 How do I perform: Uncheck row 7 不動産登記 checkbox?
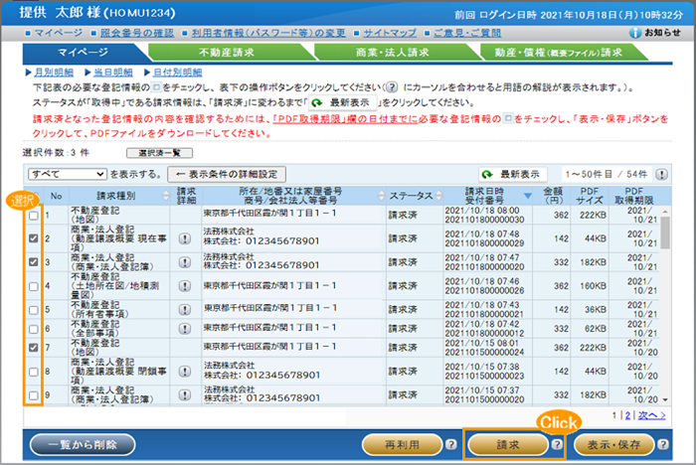point(35,348)
